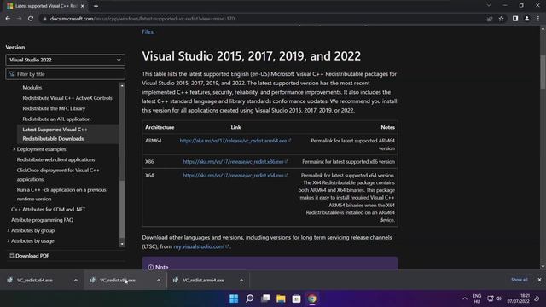Open the browser side panel icon
Image resolution: width=546 pixels, height=307 pixels.
[x=515, y=19]
